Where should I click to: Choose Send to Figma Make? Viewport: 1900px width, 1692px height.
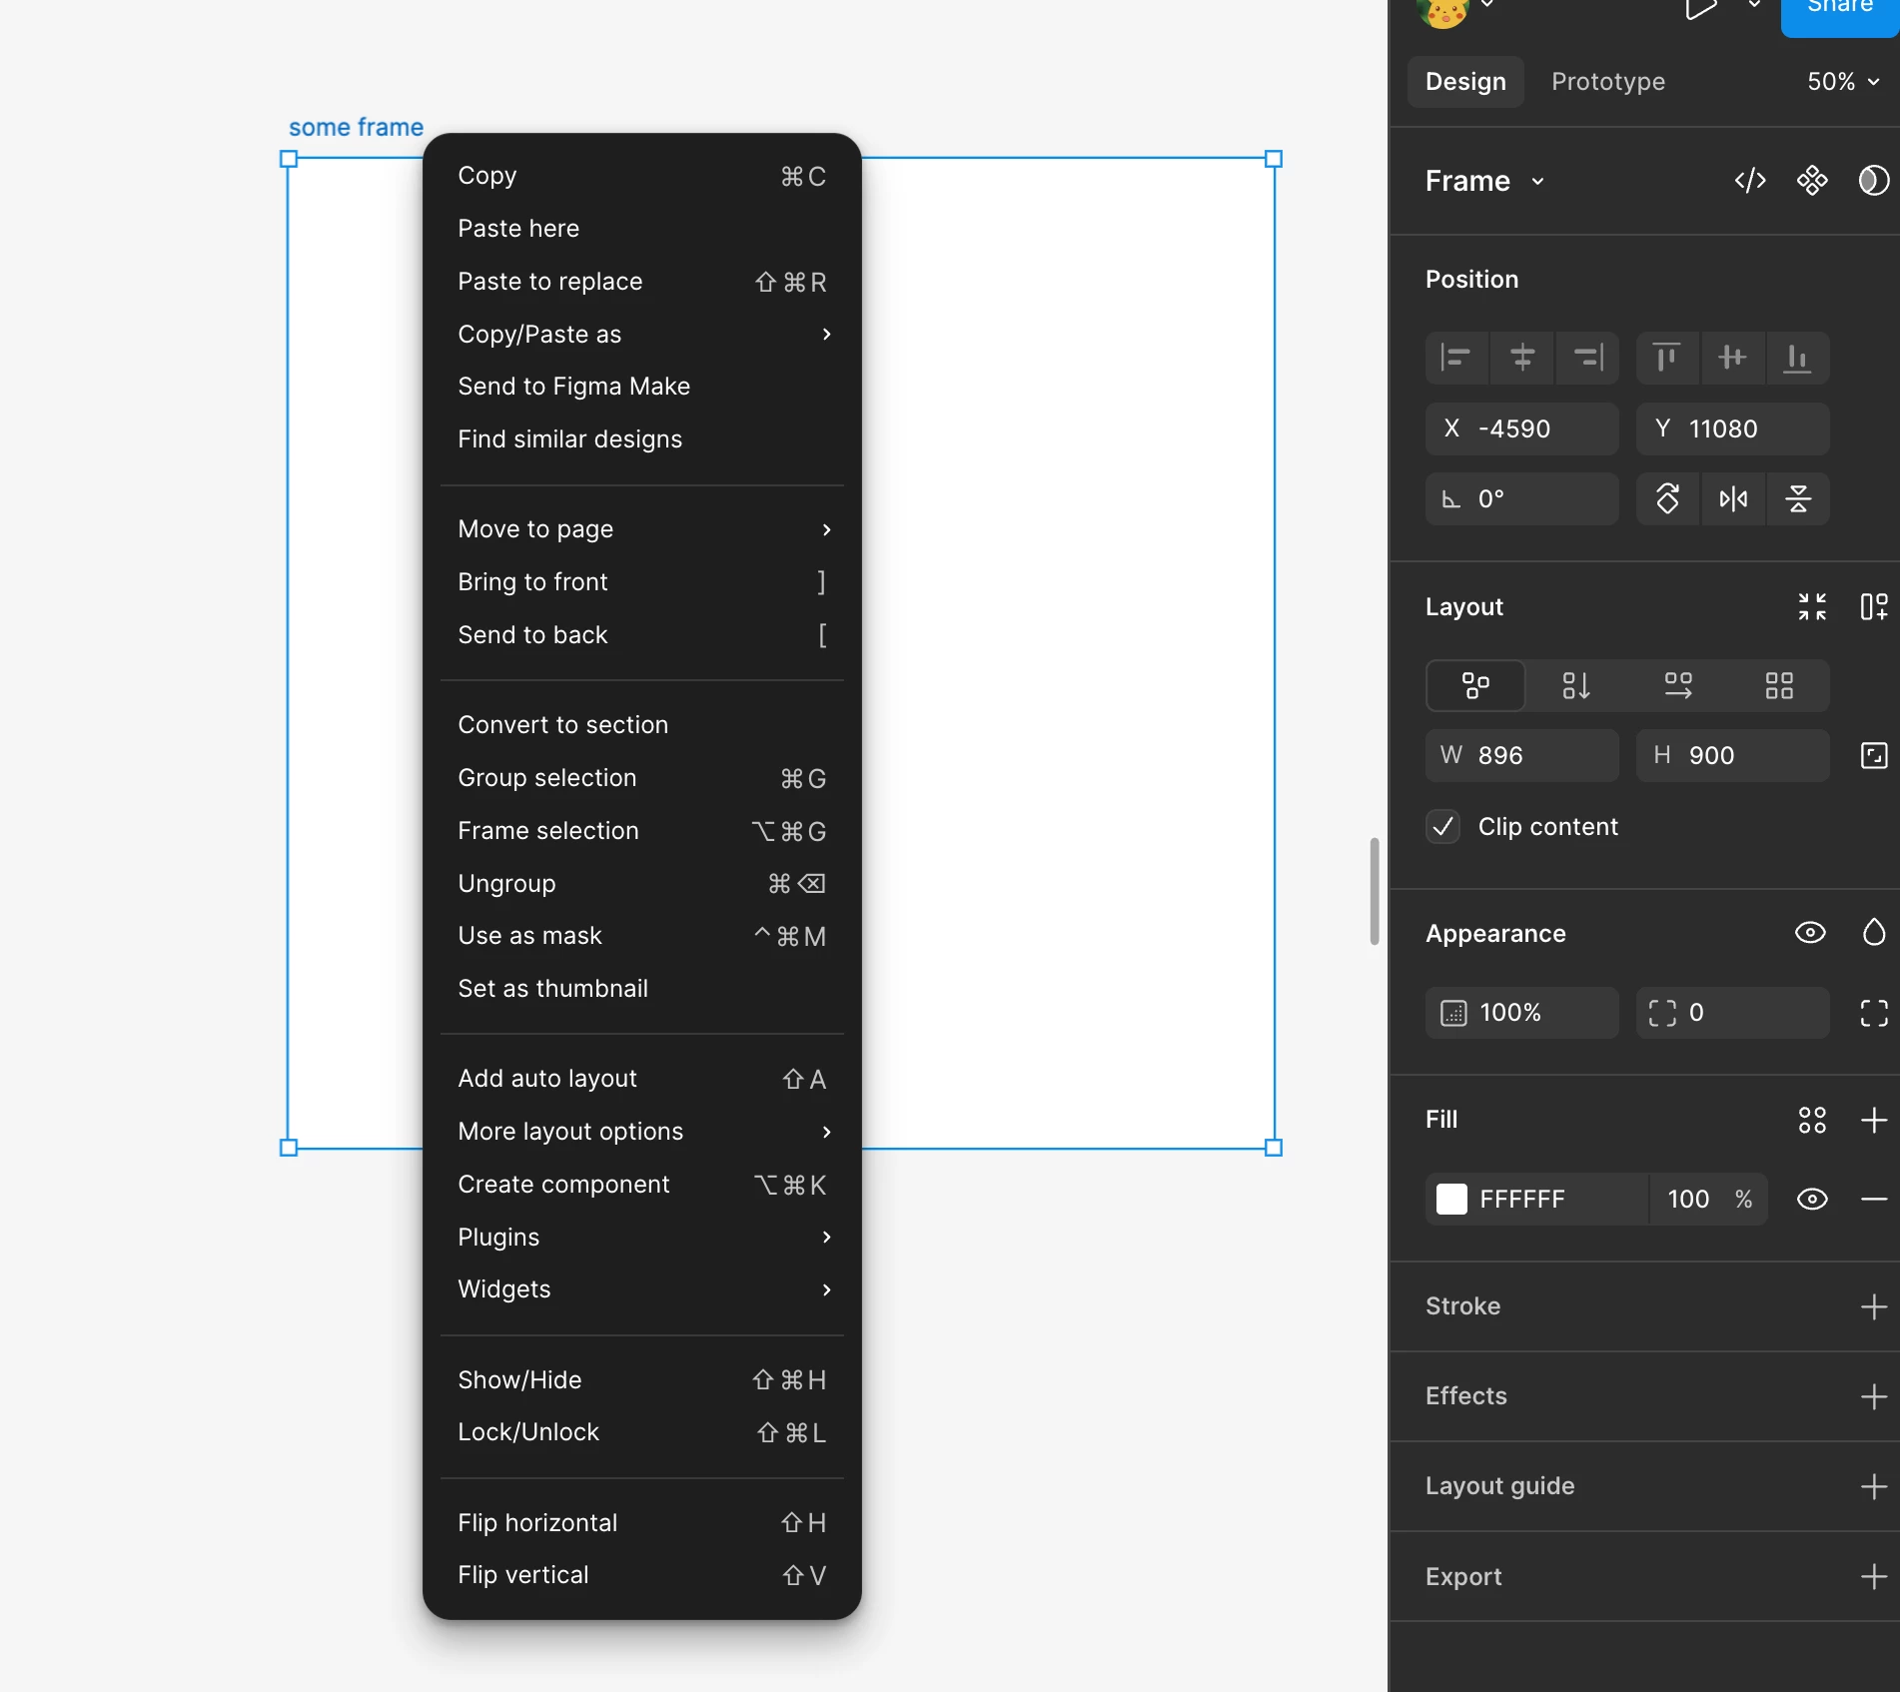pos(642,387)
